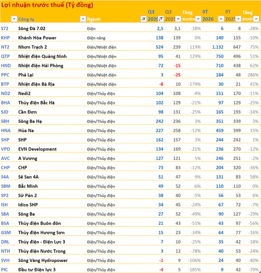Select company cell 'Idico SHP'
Viewport: 261px width, 273px height.
point(28,205)
